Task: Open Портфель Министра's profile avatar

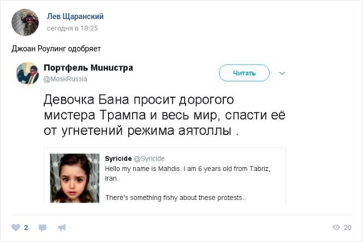Action: (27, 73)
